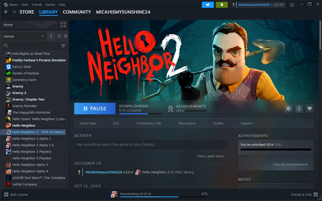Sort the games list with the up arrow
The width and height of the screenshot is (322, 201).
pos(51,36)
